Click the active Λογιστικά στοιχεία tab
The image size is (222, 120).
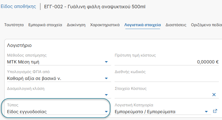143,25
